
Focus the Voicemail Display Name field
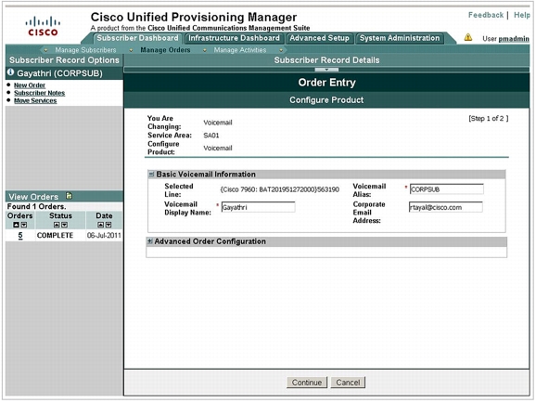click(x=258, y=207)
